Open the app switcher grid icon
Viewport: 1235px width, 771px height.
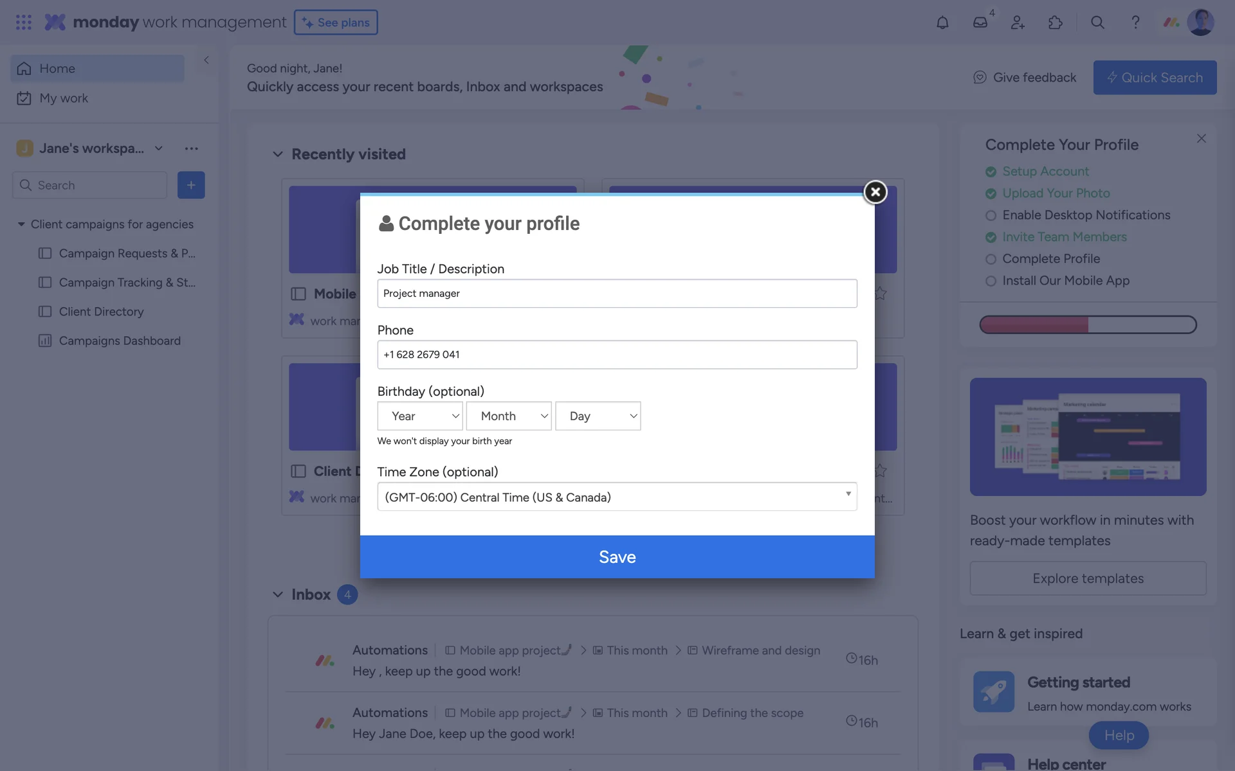point(24,22)
